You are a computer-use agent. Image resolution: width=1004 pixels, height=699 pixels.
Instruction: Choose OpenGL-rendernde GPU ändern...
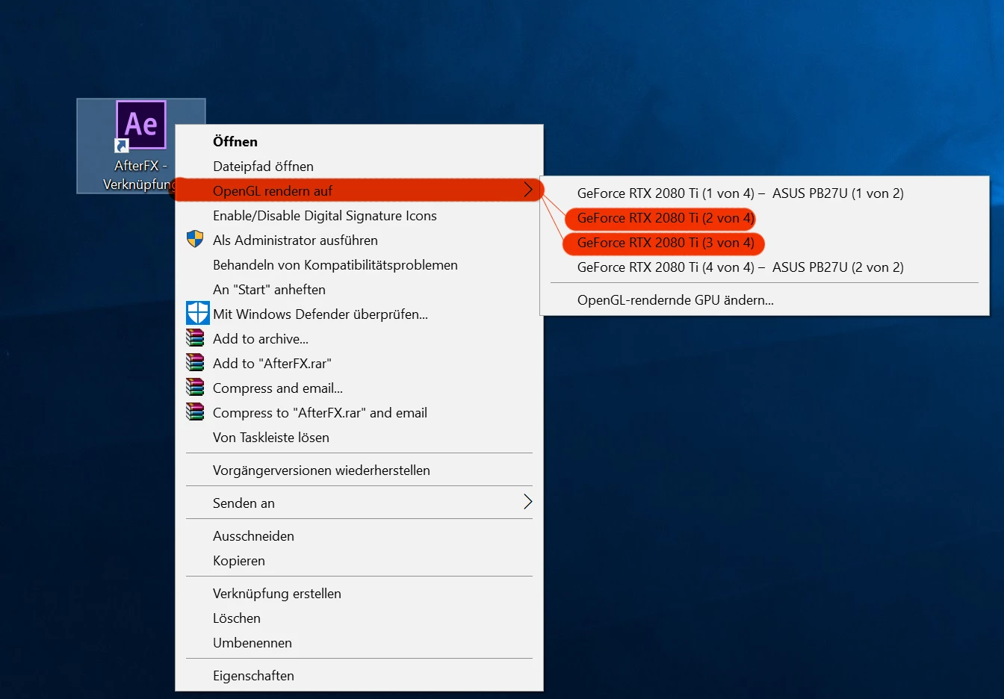pyautogui.click(x=765, y=299)
